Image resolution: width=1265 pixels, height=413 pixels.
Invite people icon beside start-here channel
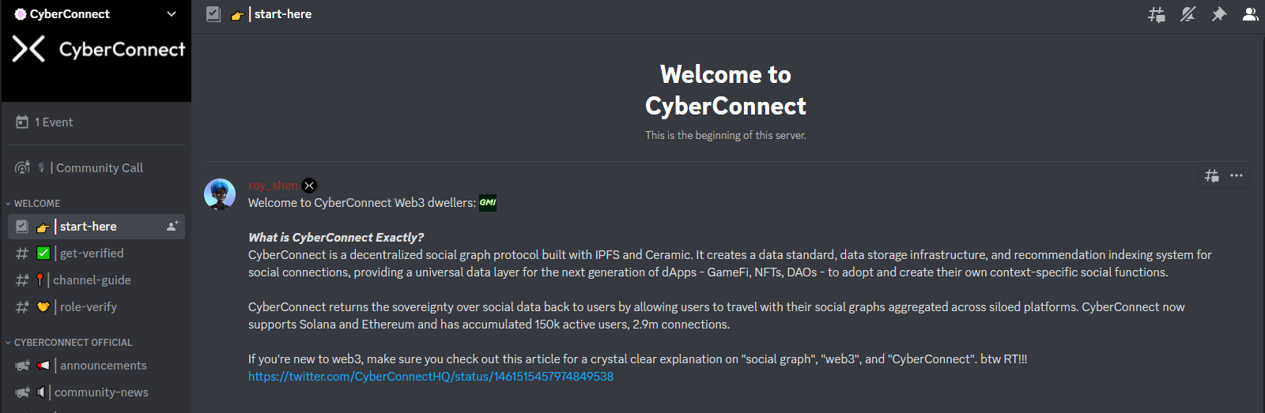click(172, 227)
